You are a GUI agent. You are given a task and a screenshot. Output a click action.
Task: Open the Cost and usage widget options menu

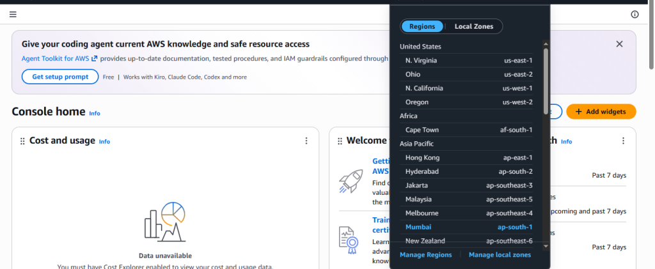[306, 141]
